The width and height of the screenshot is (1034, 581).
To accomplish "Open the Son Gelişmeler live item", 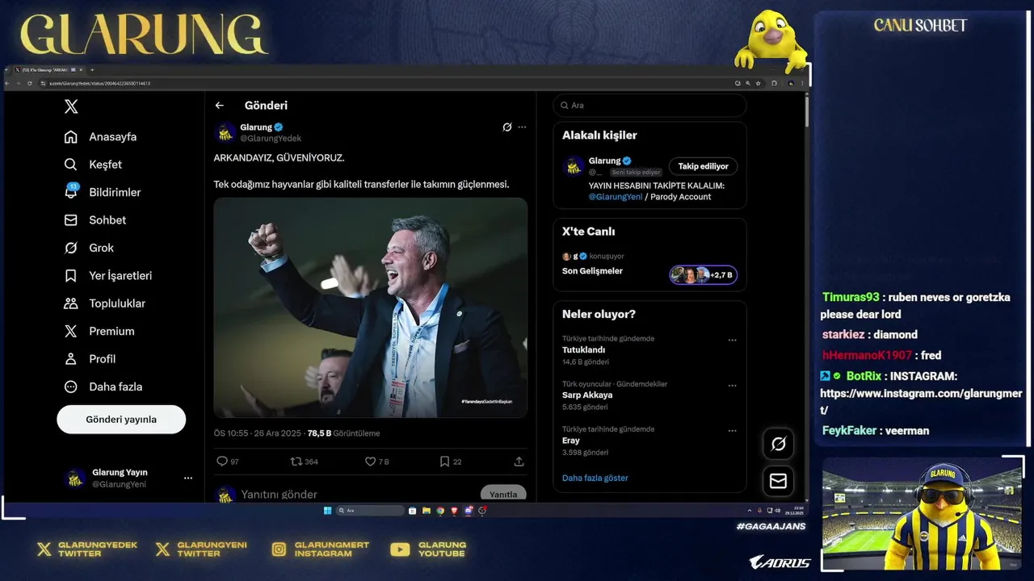I will click(x=592, y=271).
